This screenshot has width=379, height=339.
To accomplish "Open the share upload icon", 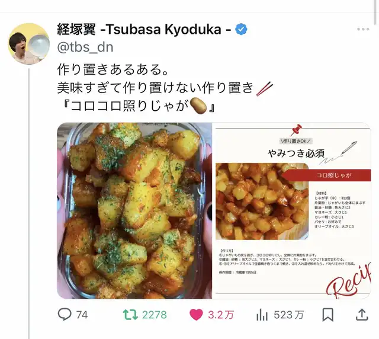I will (362, 315).
